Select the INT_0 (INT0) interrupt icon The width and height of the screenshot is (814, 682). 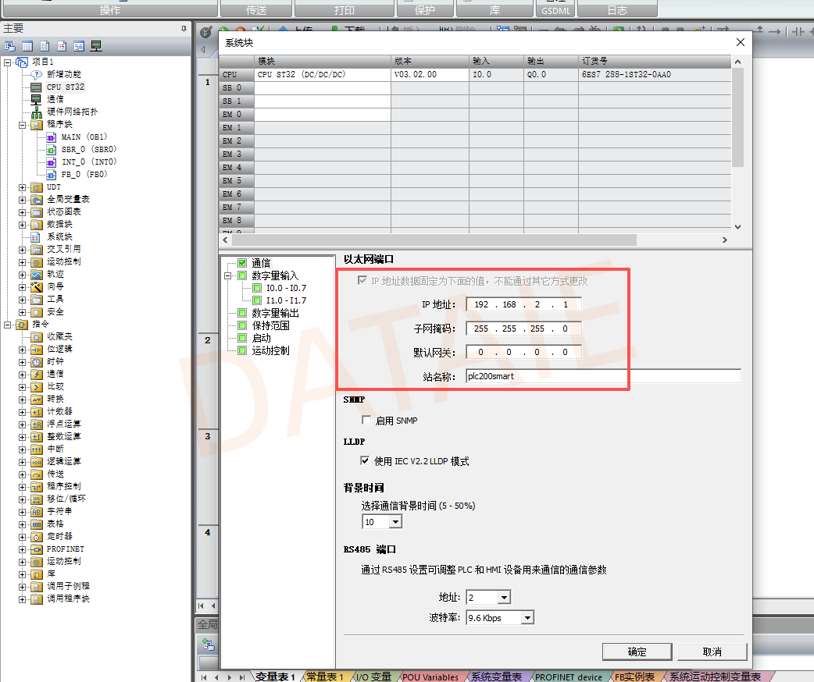(51, 162)
